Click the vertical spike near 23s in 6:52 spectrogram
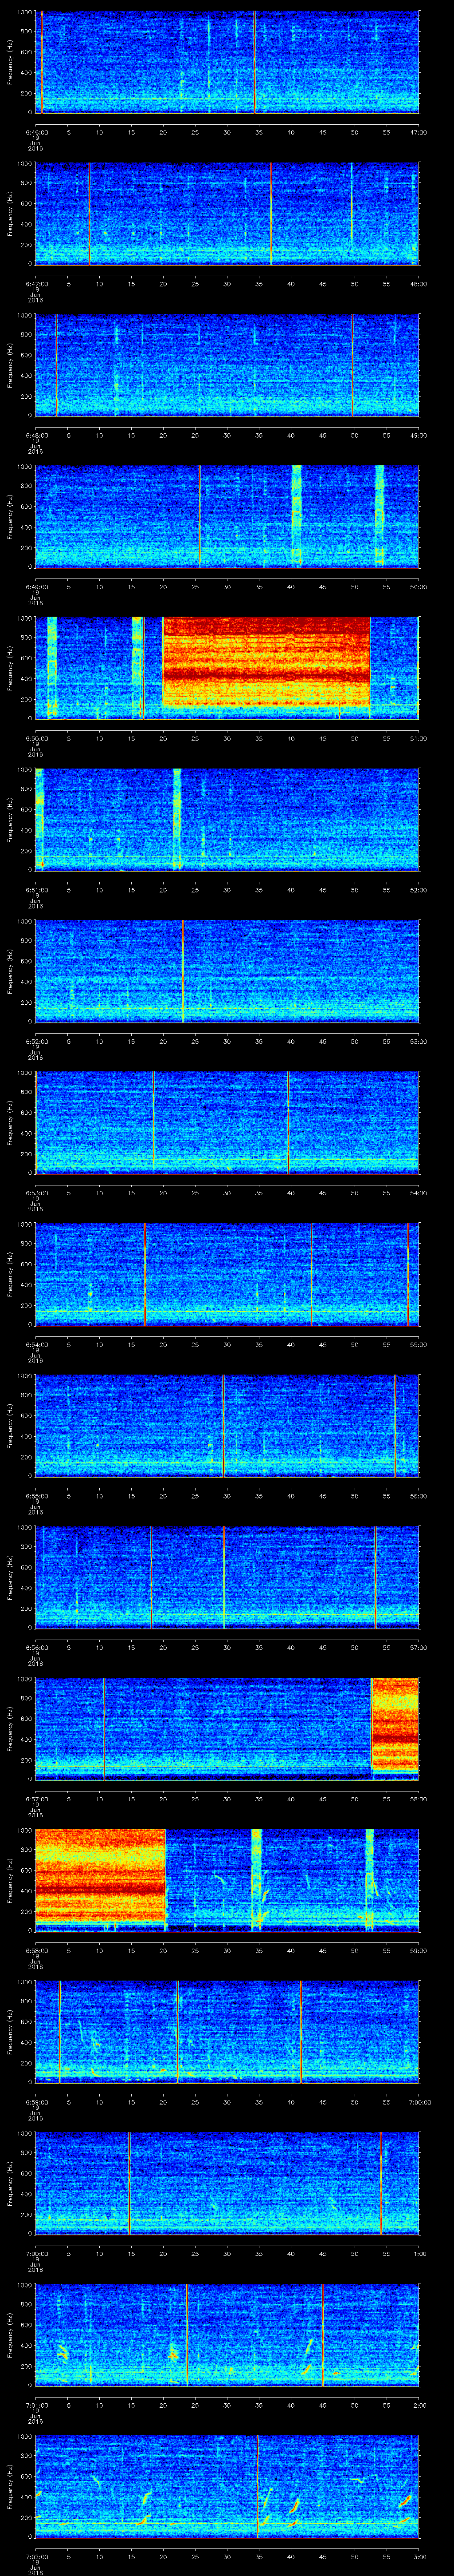The height and width of the screenshot is (2576, 454). click(183, 970)
